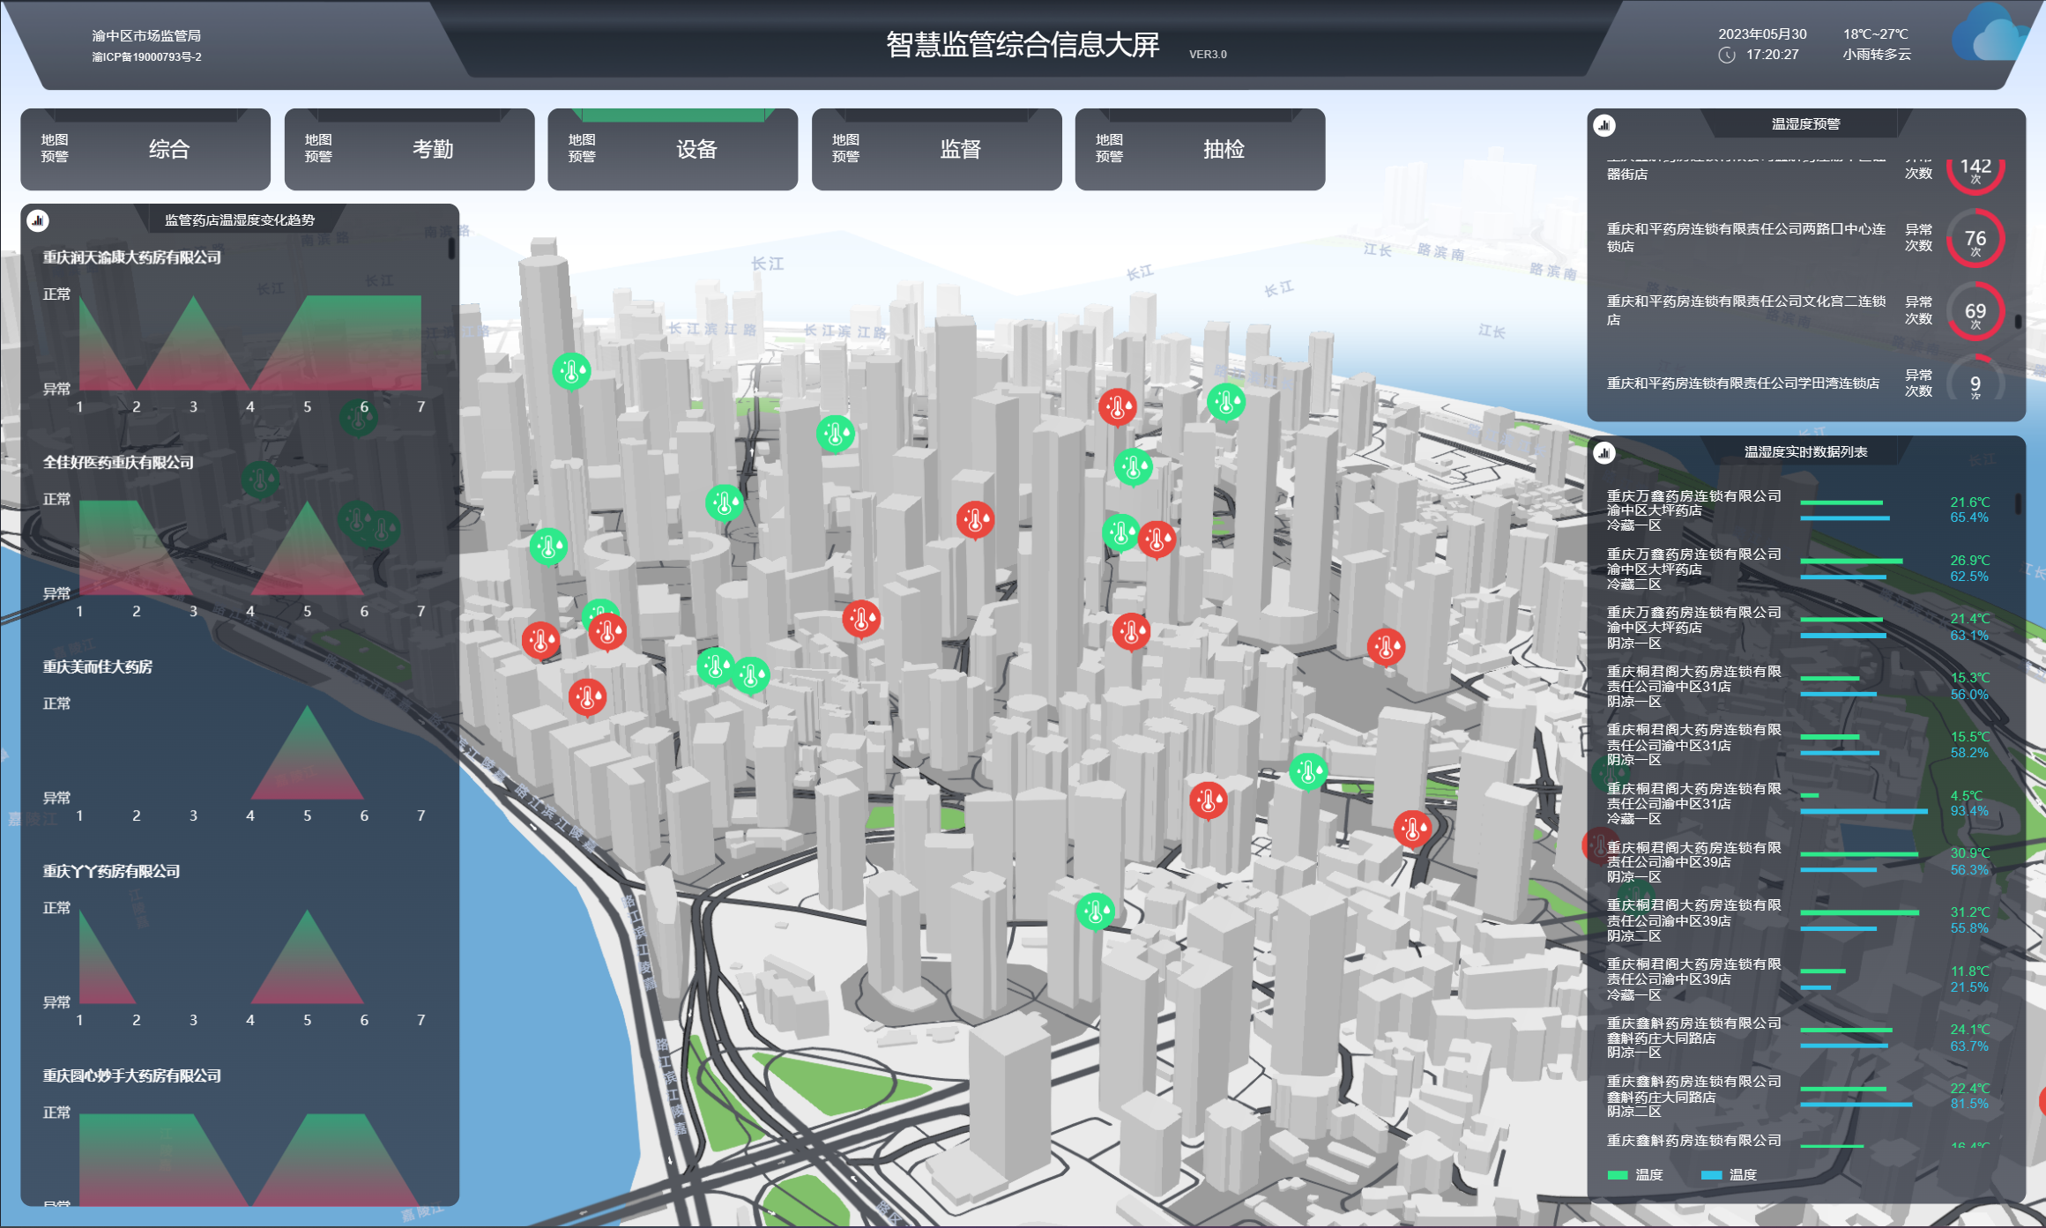Click the date 2023年05月30
This screenshot has width=2046, height=1228.
tap(1762, 34)
